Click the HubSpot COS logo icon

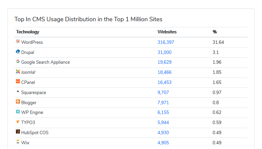pos(18,132)
